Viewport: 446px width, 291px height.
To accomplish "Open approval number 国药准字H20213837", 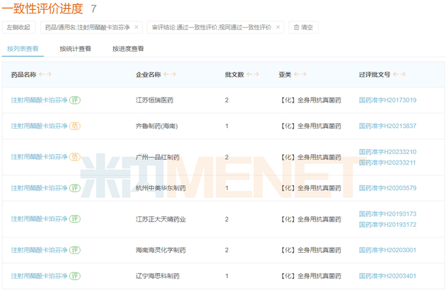I will point(387,126).
